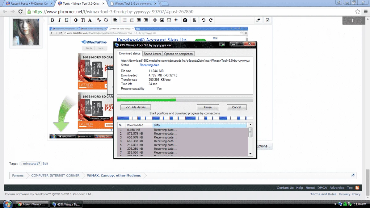Open the Insert plus menu
The height and width of the screenshot is (208, 370).
click(176, 20)
